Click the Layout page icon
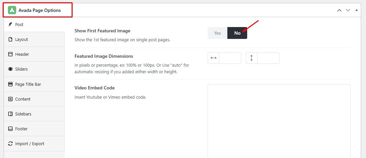This screenshot has width=366, height=158. (10, 39)
